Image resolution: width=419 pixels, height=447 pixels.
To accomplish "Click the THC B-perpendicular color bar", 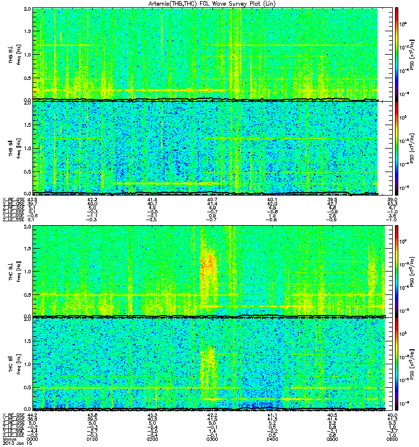I will pos(397,271).
